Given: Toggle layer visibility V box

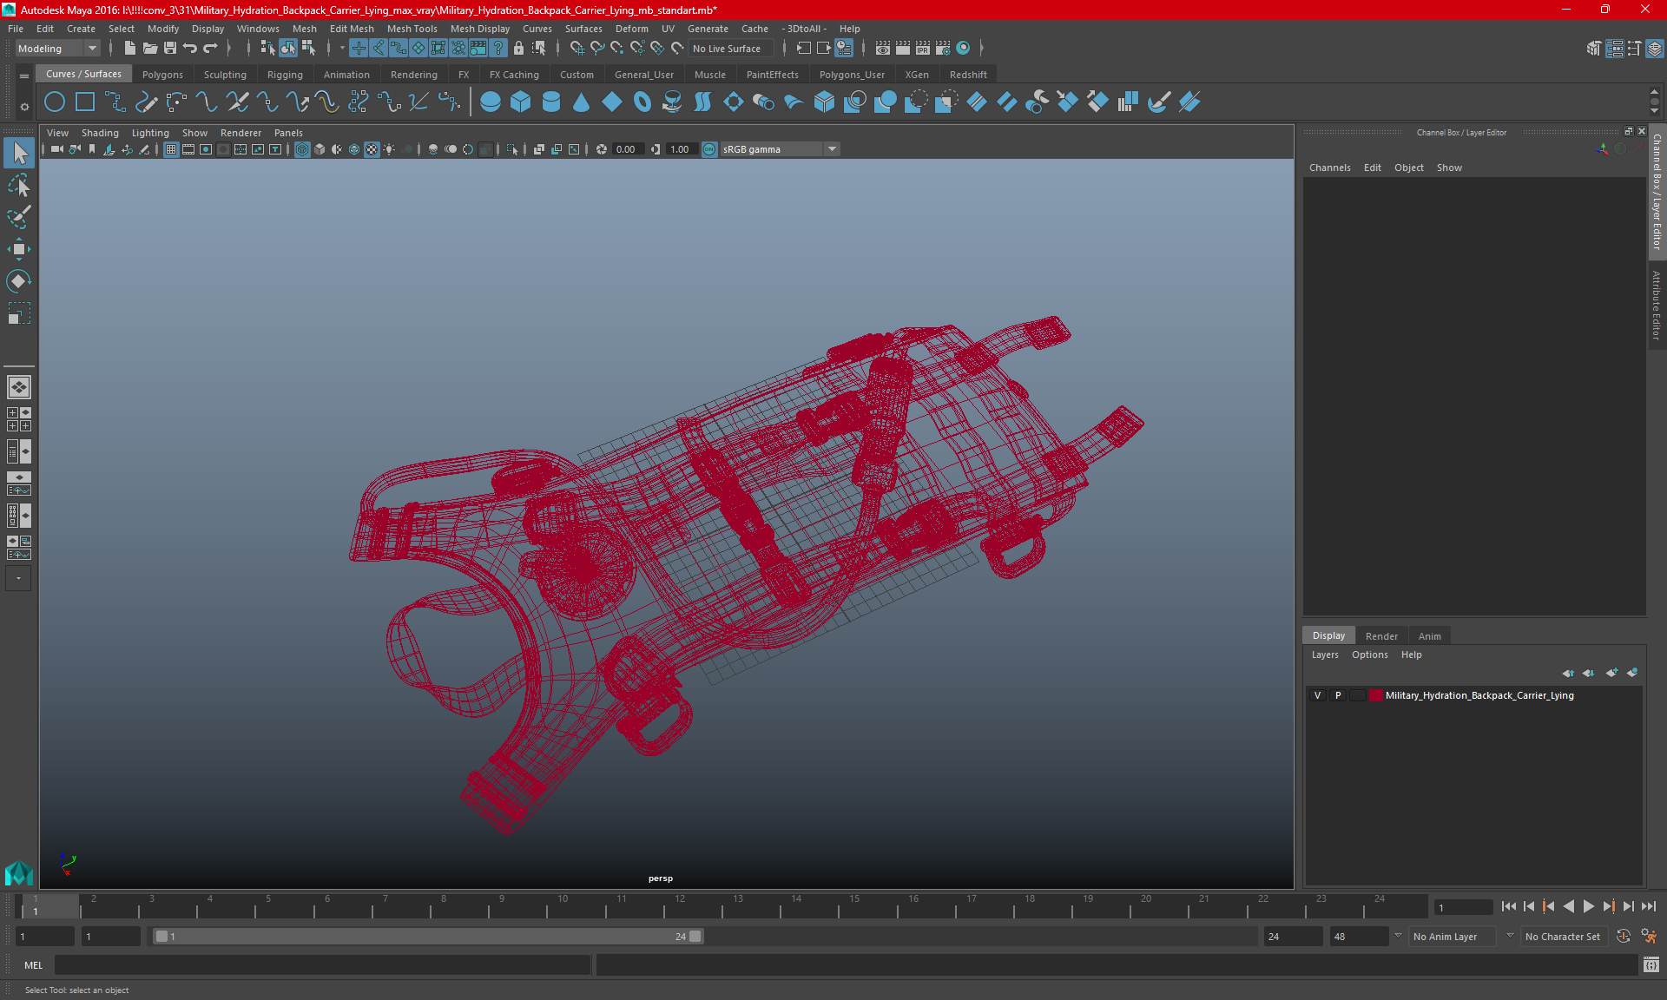Looking at the screenshot, I should coord(1317,695).
